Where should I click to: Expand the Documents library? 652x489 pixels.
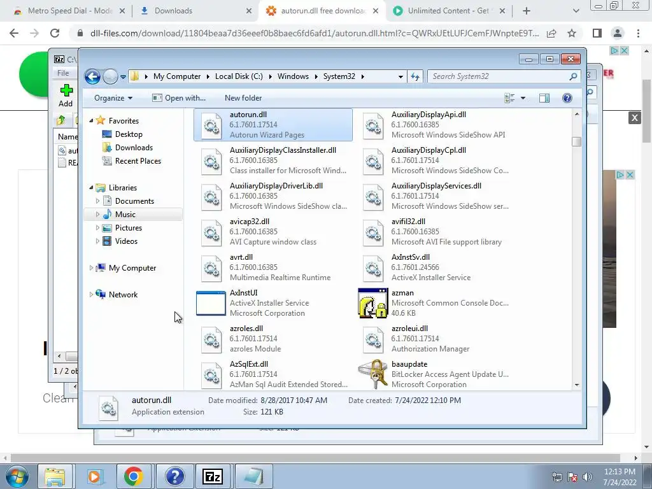point(97,201)
